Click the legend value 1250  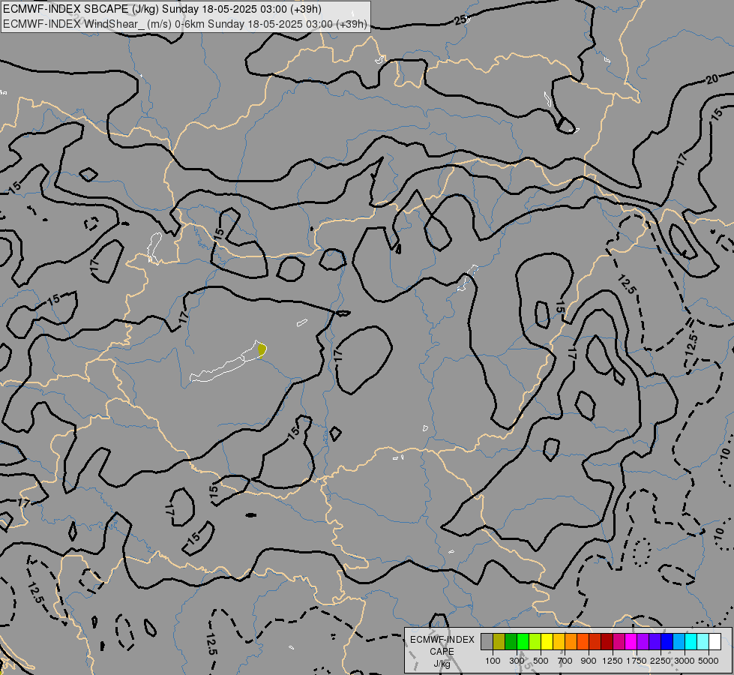[x=613, y=661]
